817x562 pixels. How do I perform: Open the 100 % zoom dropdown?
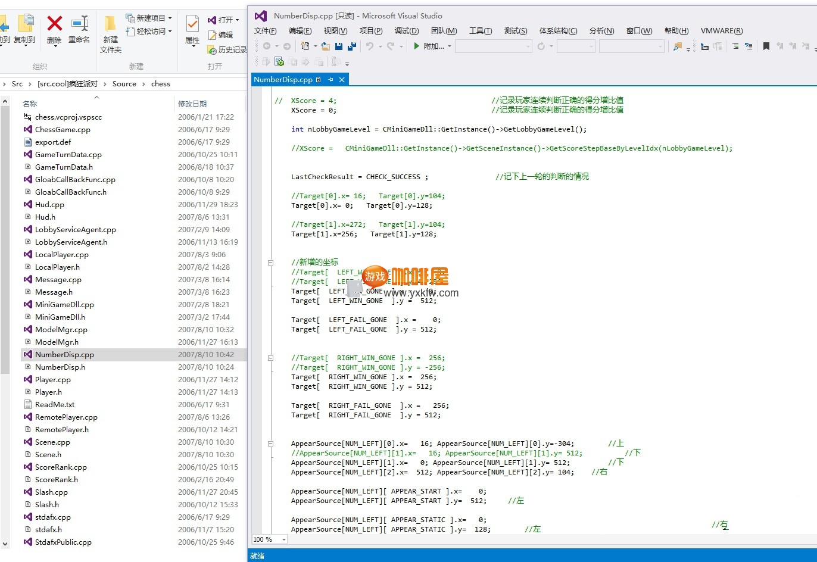[x=283, y=539]
